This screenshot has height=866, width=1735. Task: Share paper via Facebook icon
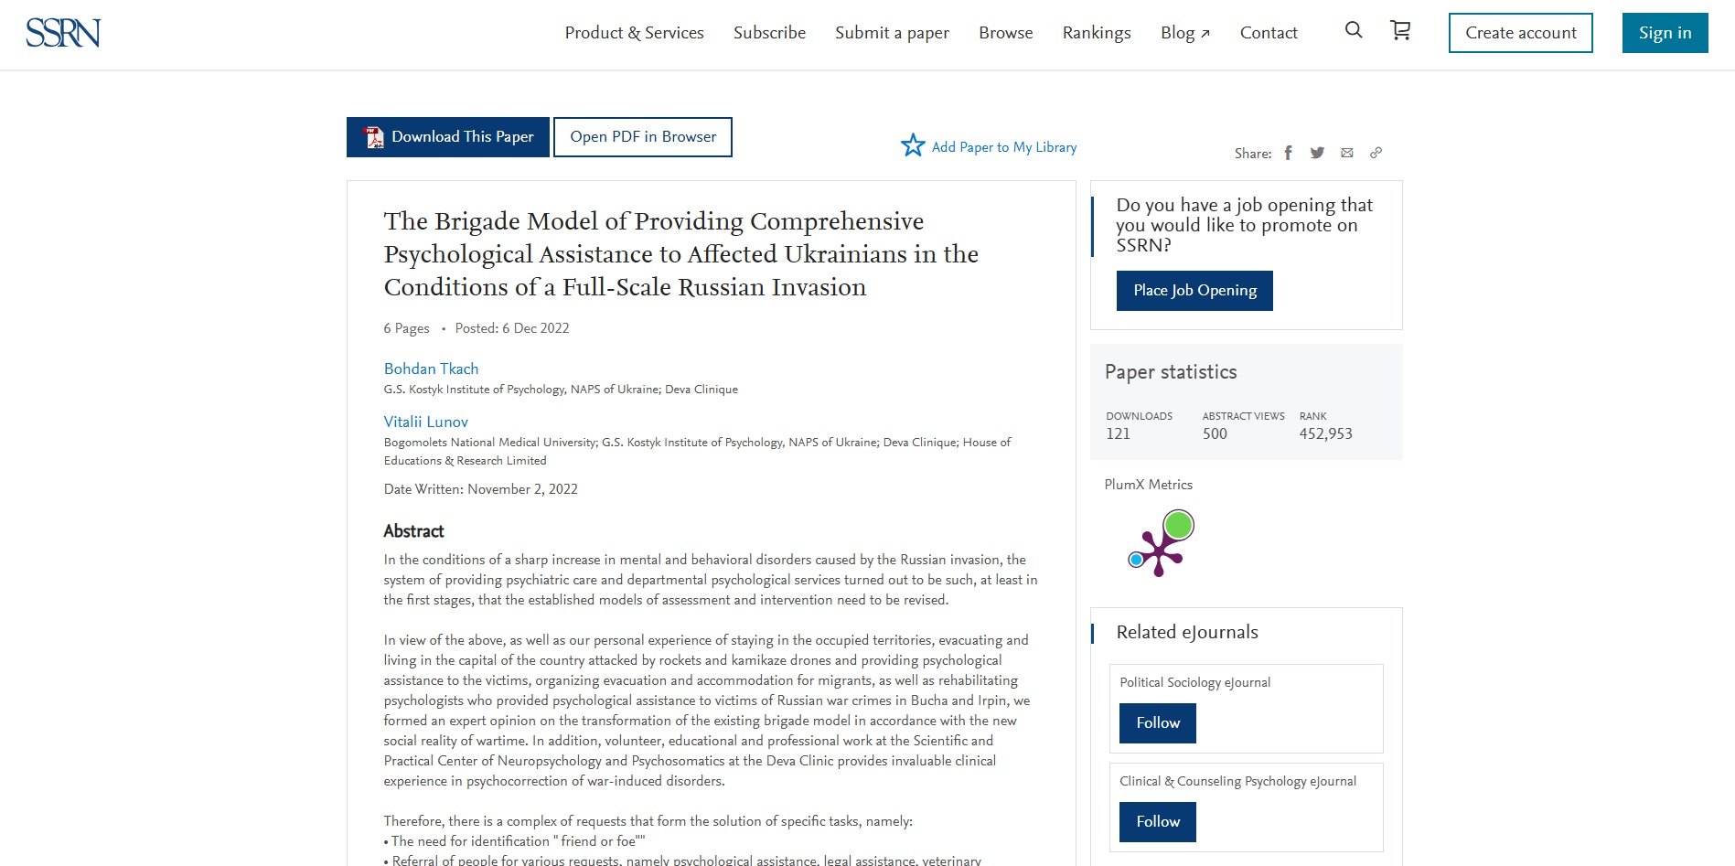(1288, 153)
